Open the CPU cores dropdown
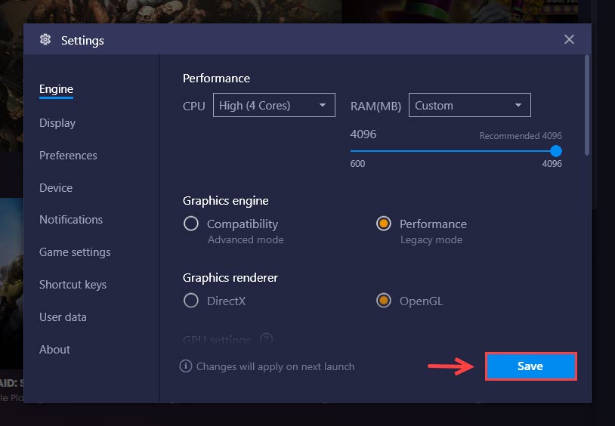Viewport: 615px width, 426px height. click(274, 105)
